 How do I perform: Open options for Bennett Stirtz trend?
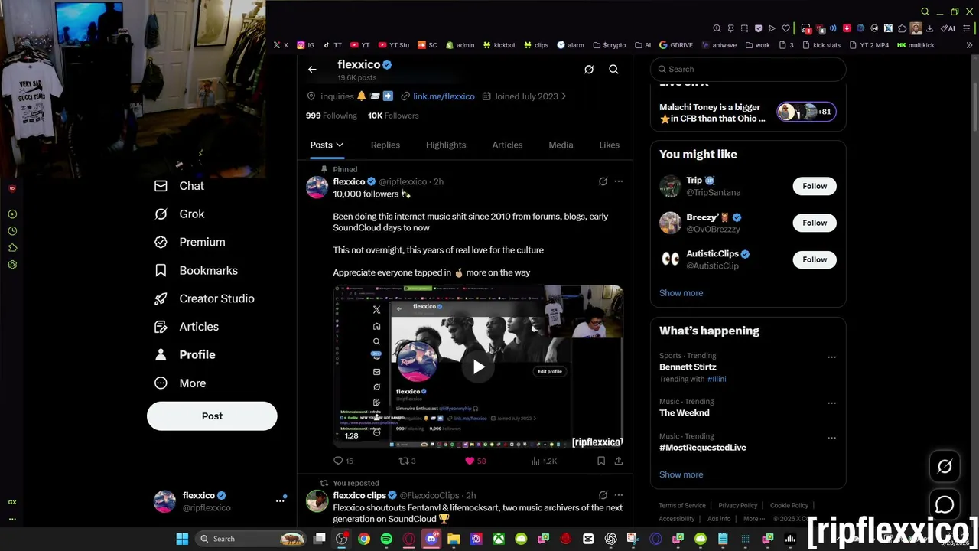point(831,357)
